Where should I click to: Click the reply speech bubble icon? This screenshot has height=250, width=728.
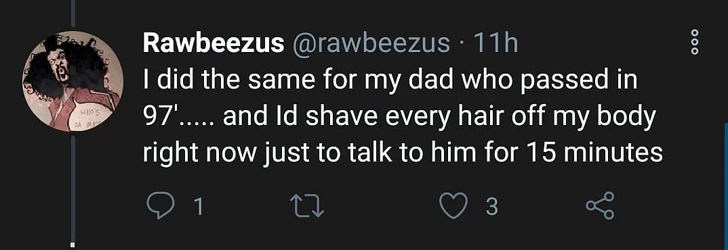(161, 207)
